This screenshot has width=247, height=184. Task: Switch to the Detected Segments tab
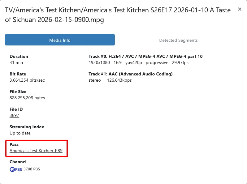tap(178, 40)
